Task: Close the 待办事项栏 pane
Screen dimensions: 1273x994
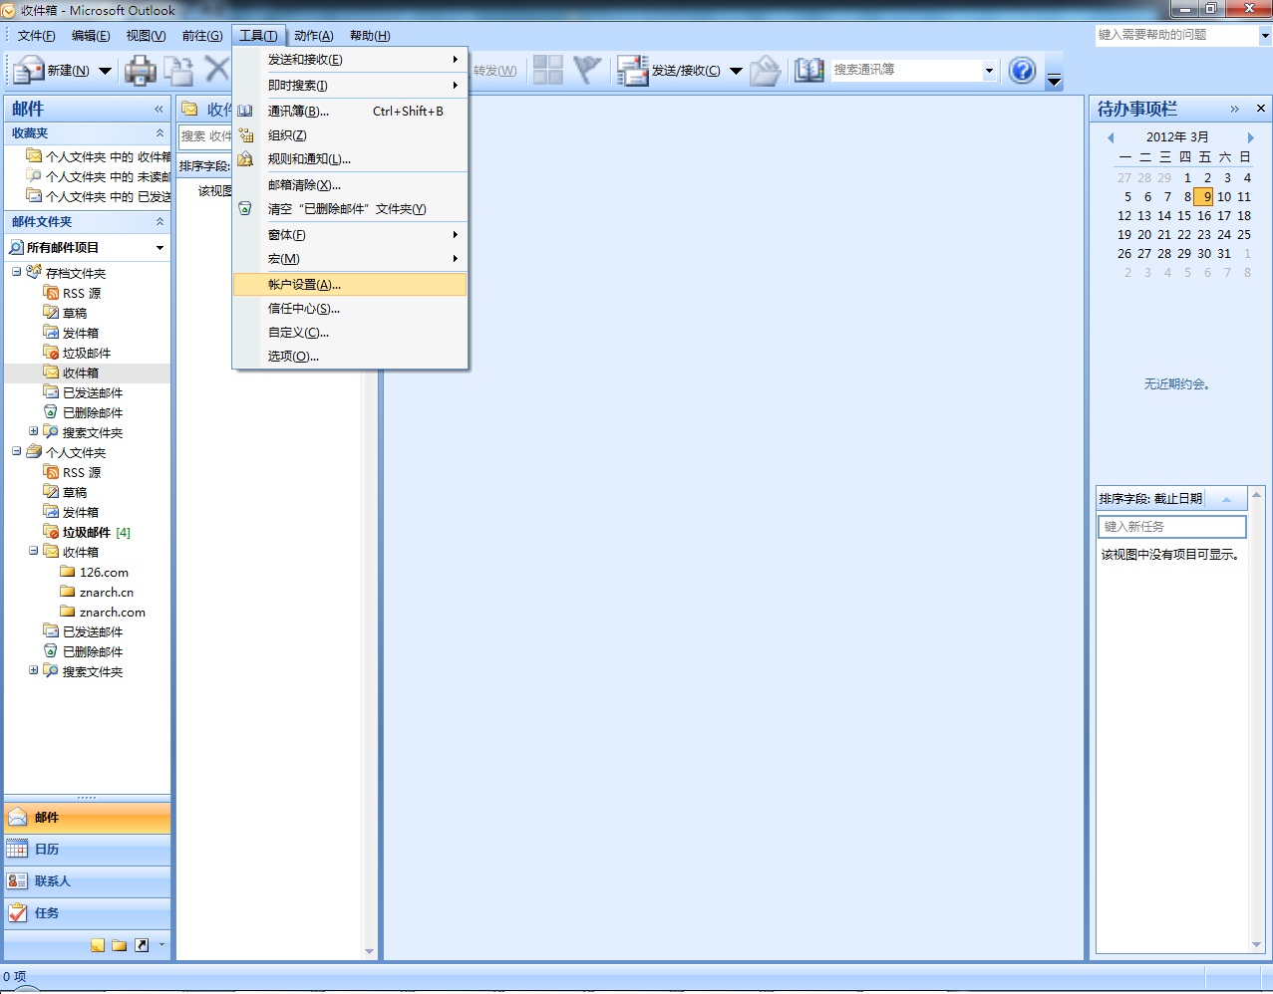Action: [x=1261, y=109]
